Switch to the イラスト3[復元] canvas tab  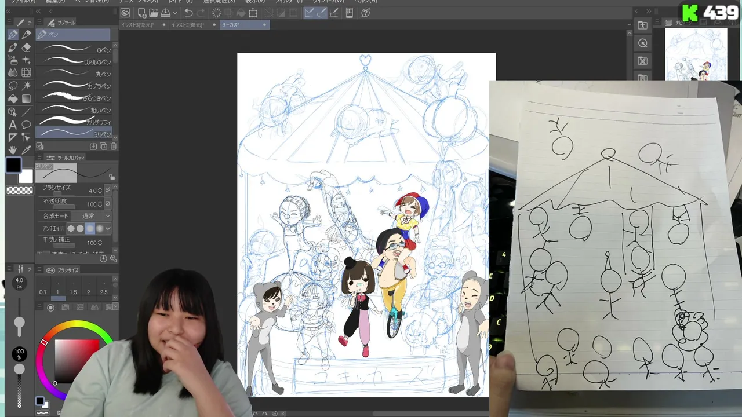click(143, 25)
